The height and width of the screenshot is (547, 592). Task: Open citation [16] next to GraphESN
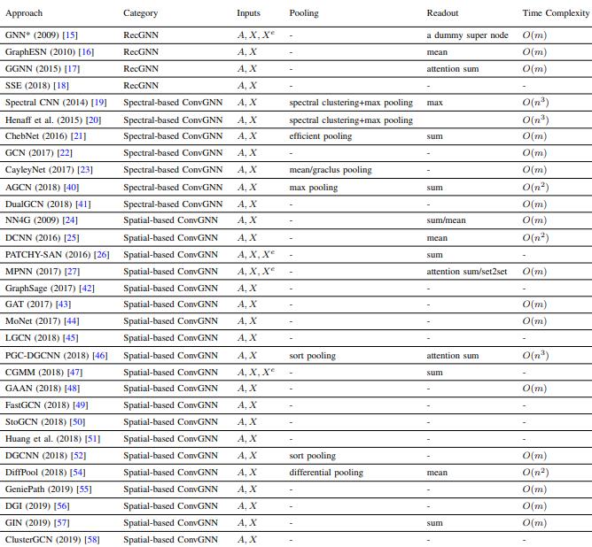86,51
